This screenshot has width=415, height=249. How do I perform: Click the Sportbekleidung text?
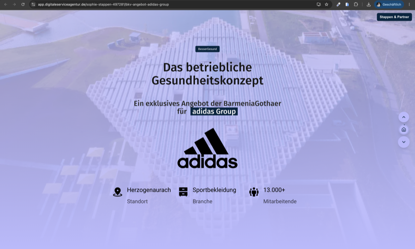pos(214,190)
